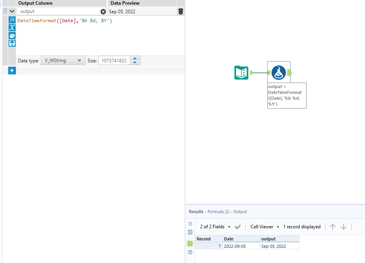
Task: Select the Formula tool on the canvas
Action: click(x=279, y=72)
